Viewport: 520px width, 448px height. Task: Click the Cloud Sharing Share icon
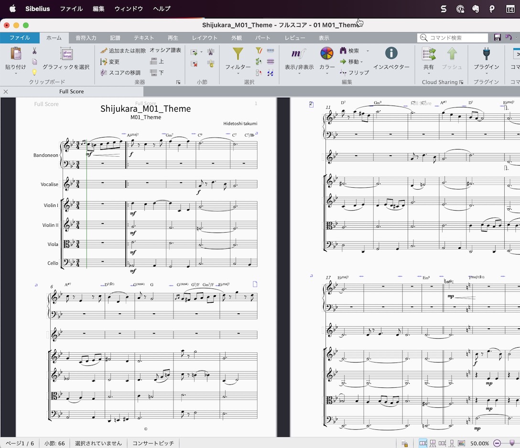pyautogui.click(x=428, y=53)
